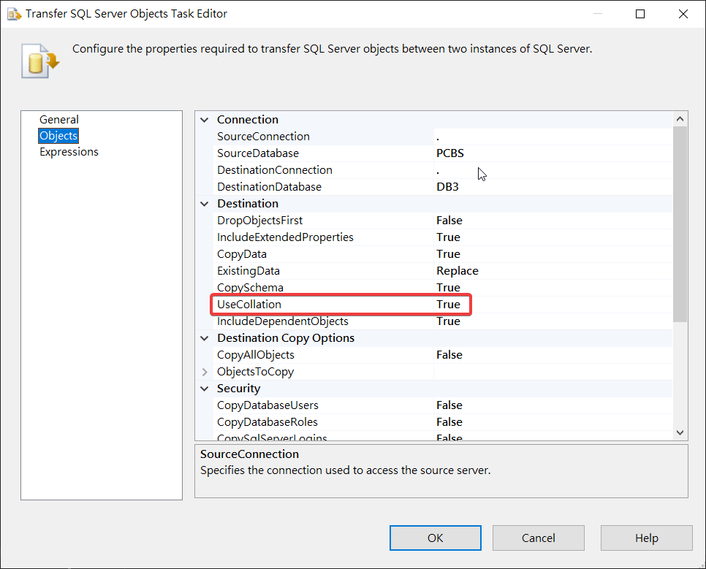Click the SourceDatabase PCBS field
Screen dimensions: 706x569
pyautogui.click(x=450, y=153)
